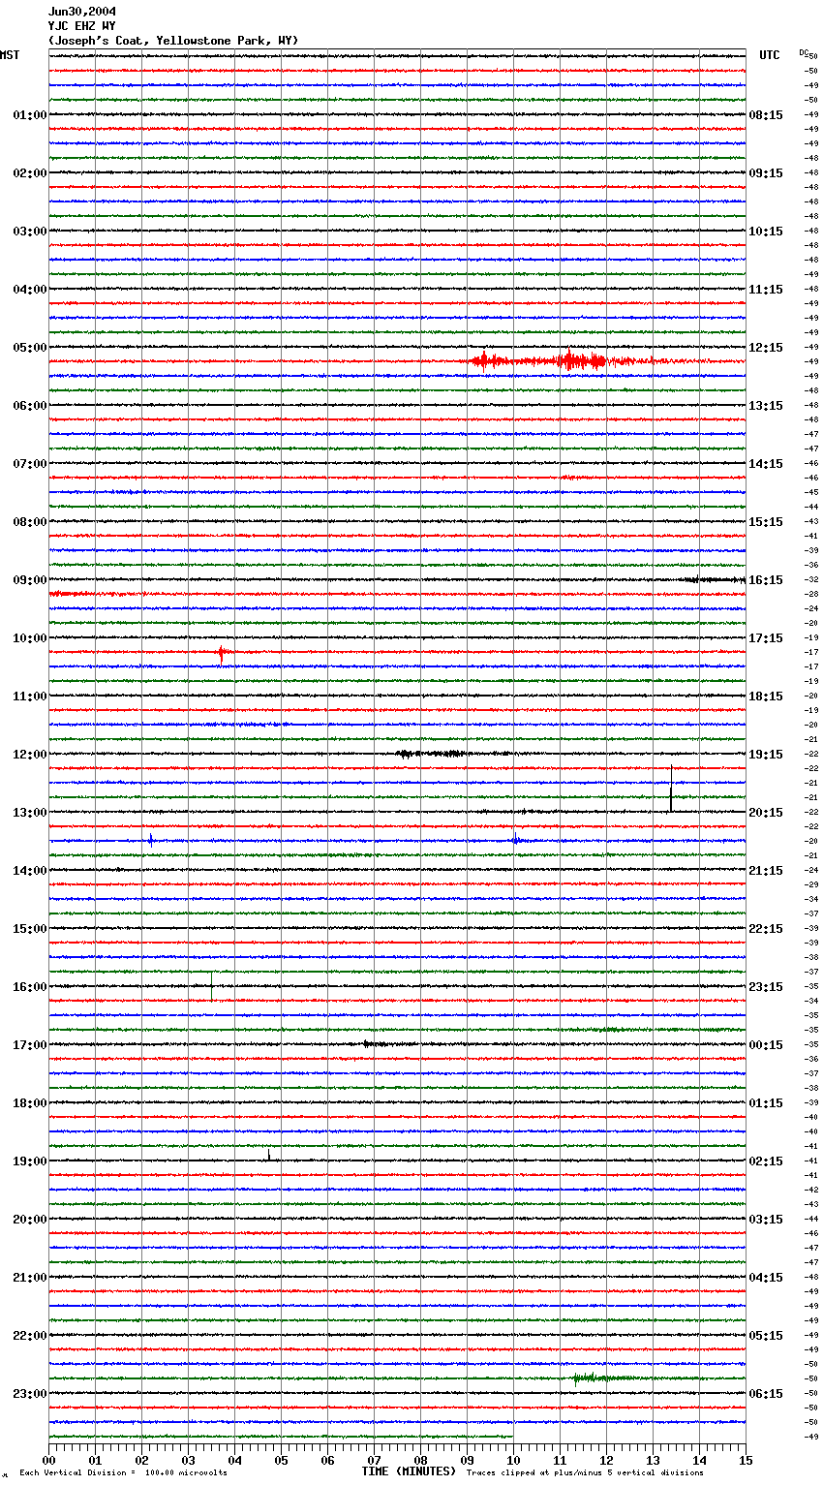
Task: Click the 'DC' offset column header
Action: click(804, 52)
